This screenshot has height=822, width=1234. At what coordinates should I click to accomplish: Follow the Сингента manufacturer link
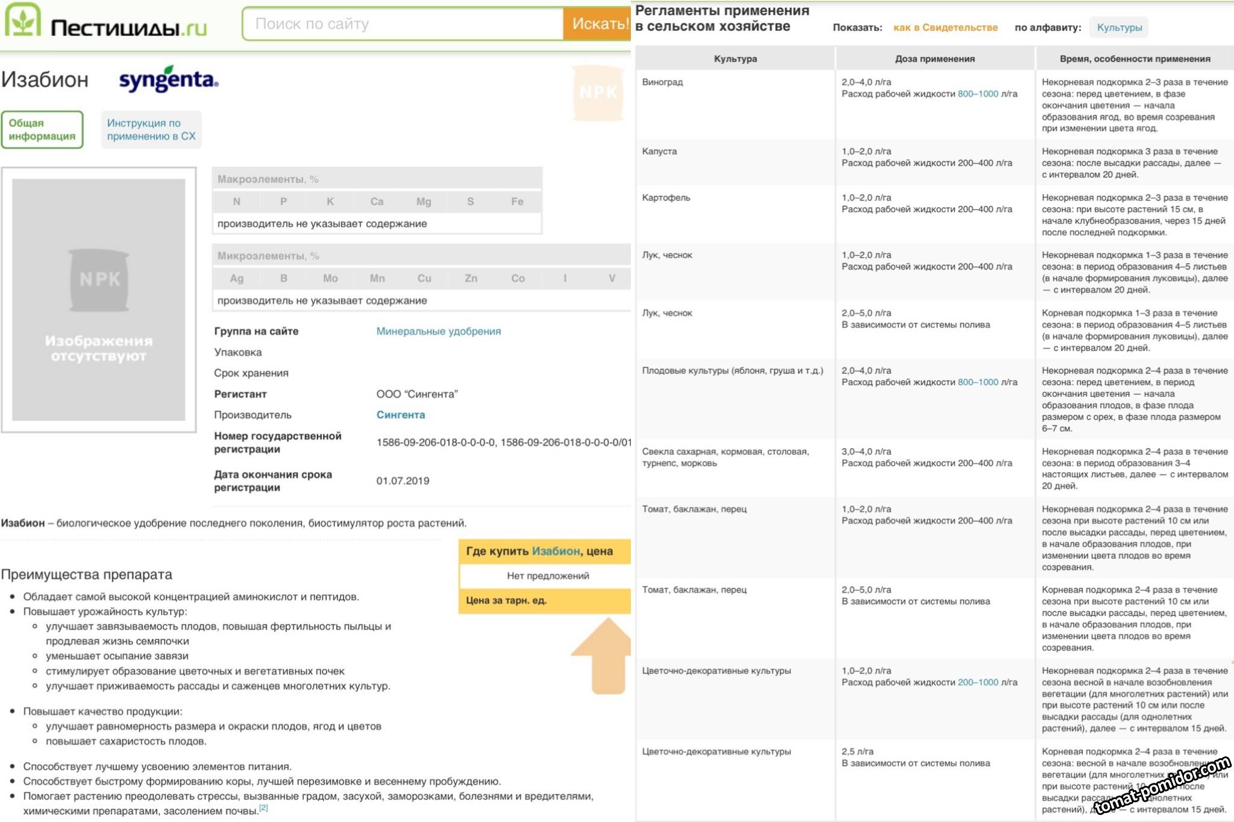click(x=400, y=415)
